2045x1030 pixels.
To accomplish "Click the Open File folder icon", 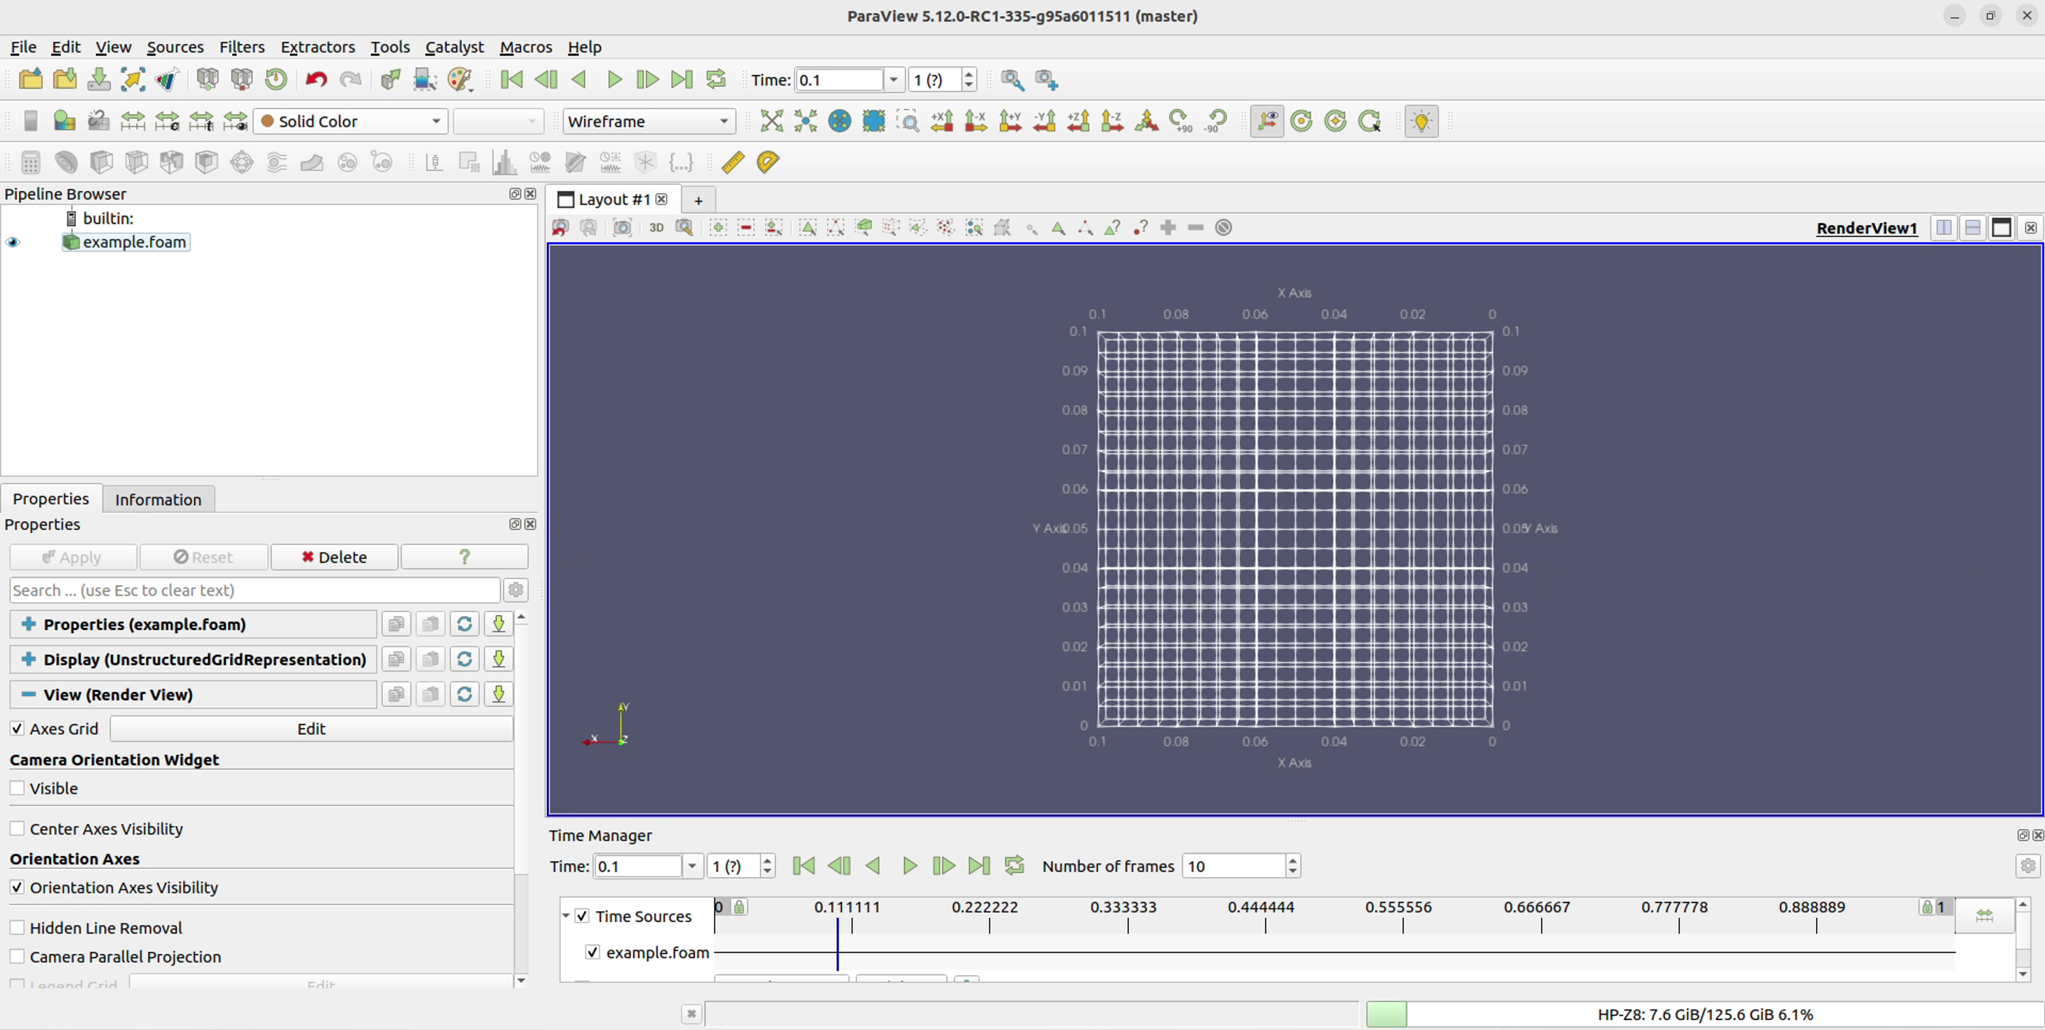I will (x=30, y=80).
